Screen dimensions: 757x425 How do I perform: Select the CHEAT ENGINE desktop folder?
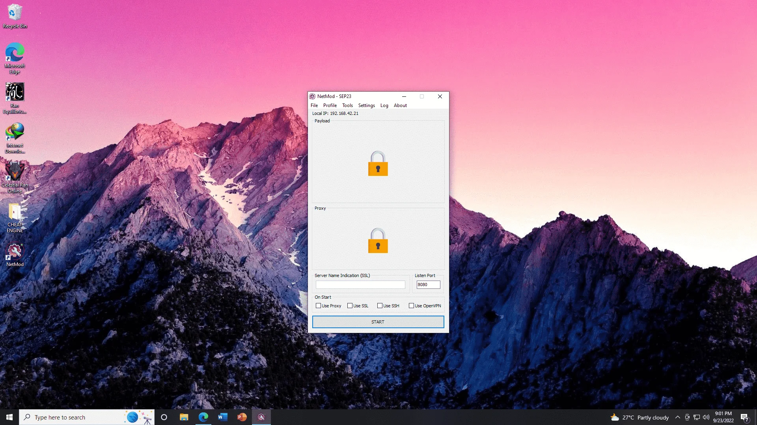[15, 218]
